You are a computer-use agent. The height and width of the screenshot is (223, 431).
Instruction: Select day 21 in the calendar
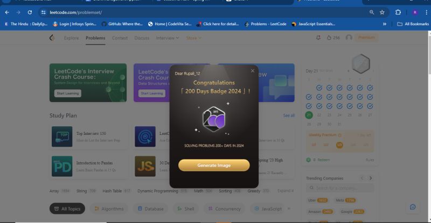(x=309, y=115)
